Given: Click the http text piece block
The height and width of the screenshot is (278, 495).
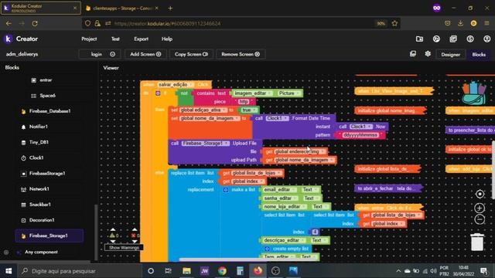Looking at the screenshot, I should 244,101.
